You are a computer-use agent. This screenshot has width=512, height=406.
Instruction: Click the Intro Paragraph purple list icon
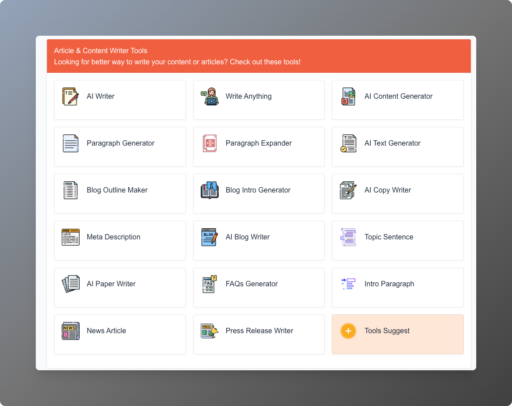tap(348, 284)
